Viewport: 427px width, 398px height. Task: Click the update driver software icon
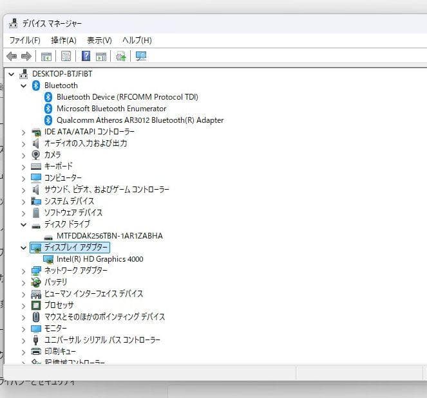click(121, 57)
